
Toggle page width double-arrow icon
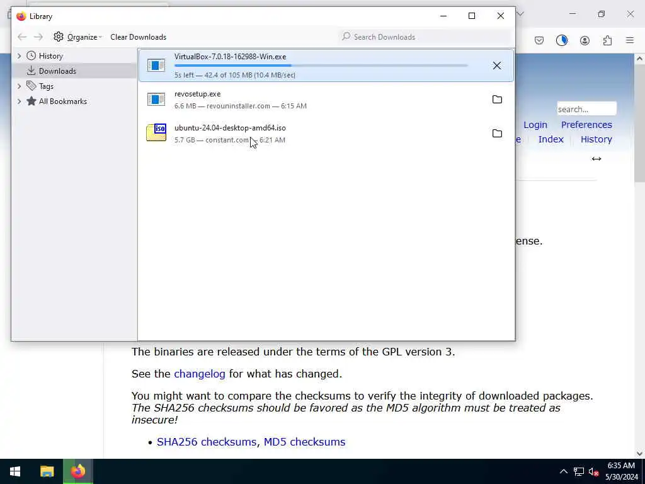pos(596,159)
